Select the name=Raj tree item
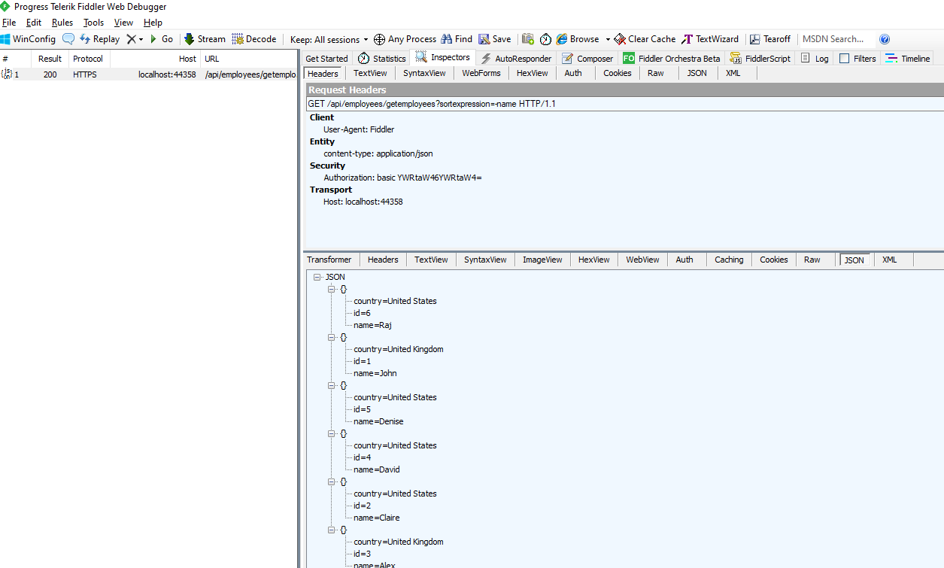The width and height of the screenshot is (944, 568). [x=373, y=325]
